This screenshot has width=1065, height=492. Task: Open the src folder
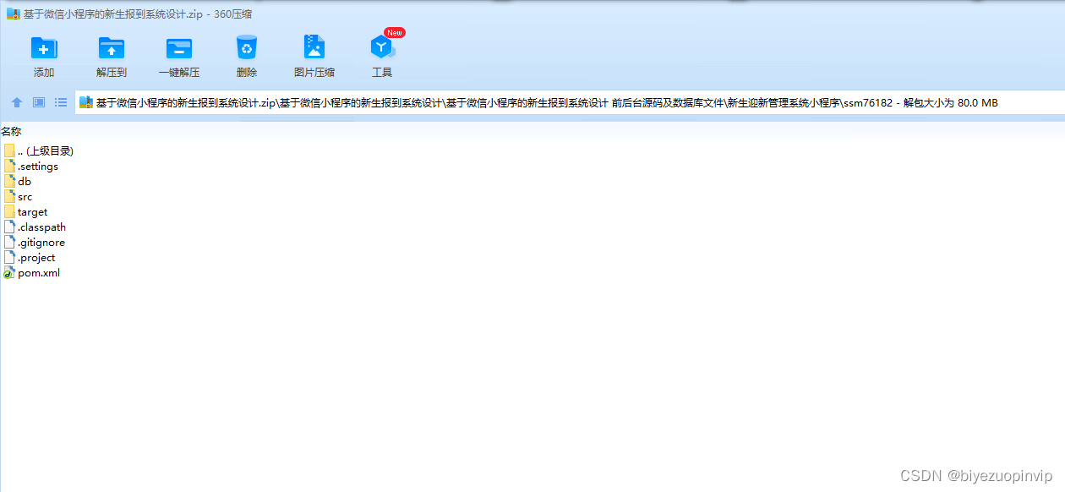coord(26,195)
